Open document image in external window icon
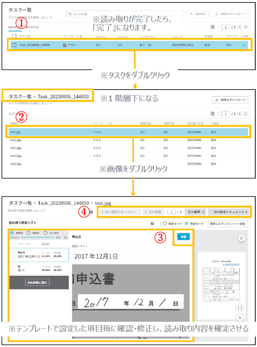This screenshot has height=347, width=257. [242, 238]
